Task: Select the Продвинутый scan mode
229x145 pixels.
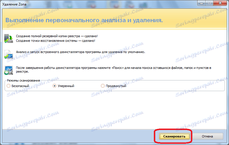Action: point(113,86)
